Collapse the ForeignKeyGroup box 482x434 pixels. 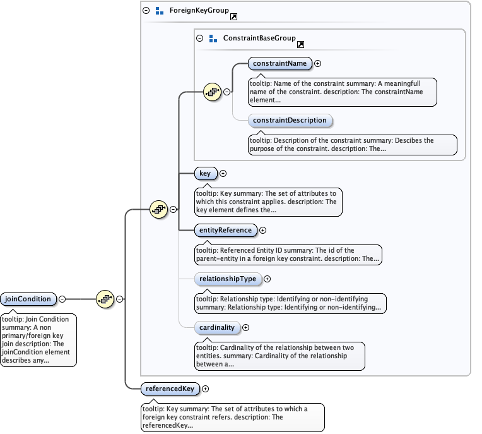click(146, 11)
